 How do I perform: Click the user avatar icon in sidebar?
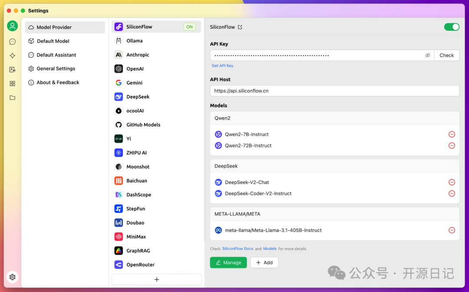coord(12,26)
